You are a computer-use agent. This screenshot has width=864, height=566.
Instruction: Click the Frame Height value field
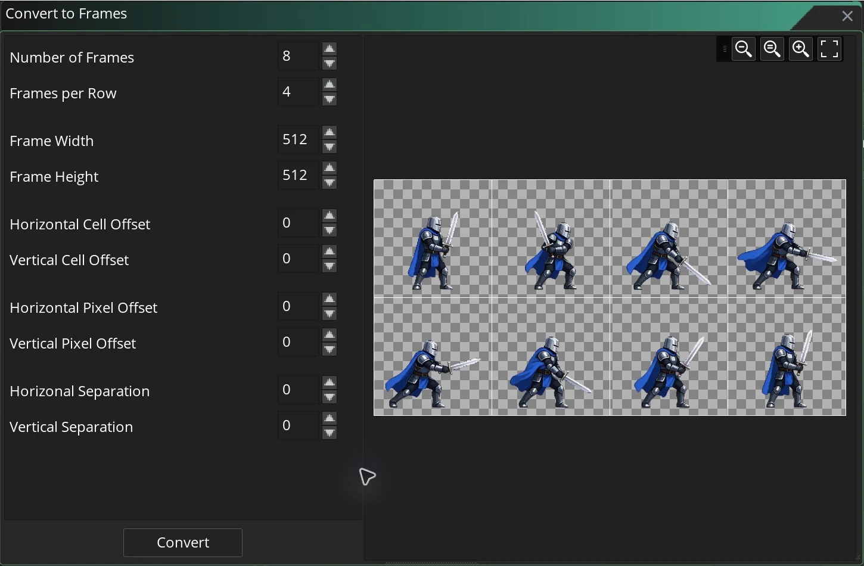(299, 175)
